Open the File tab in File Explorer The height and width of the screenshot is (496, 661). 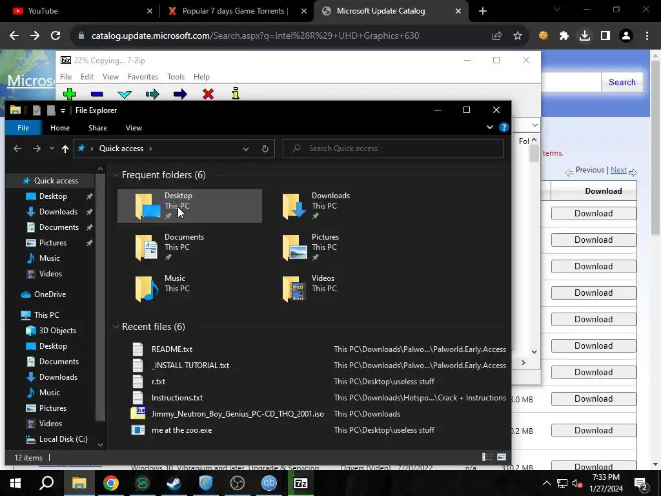click(x=23, y=128)
